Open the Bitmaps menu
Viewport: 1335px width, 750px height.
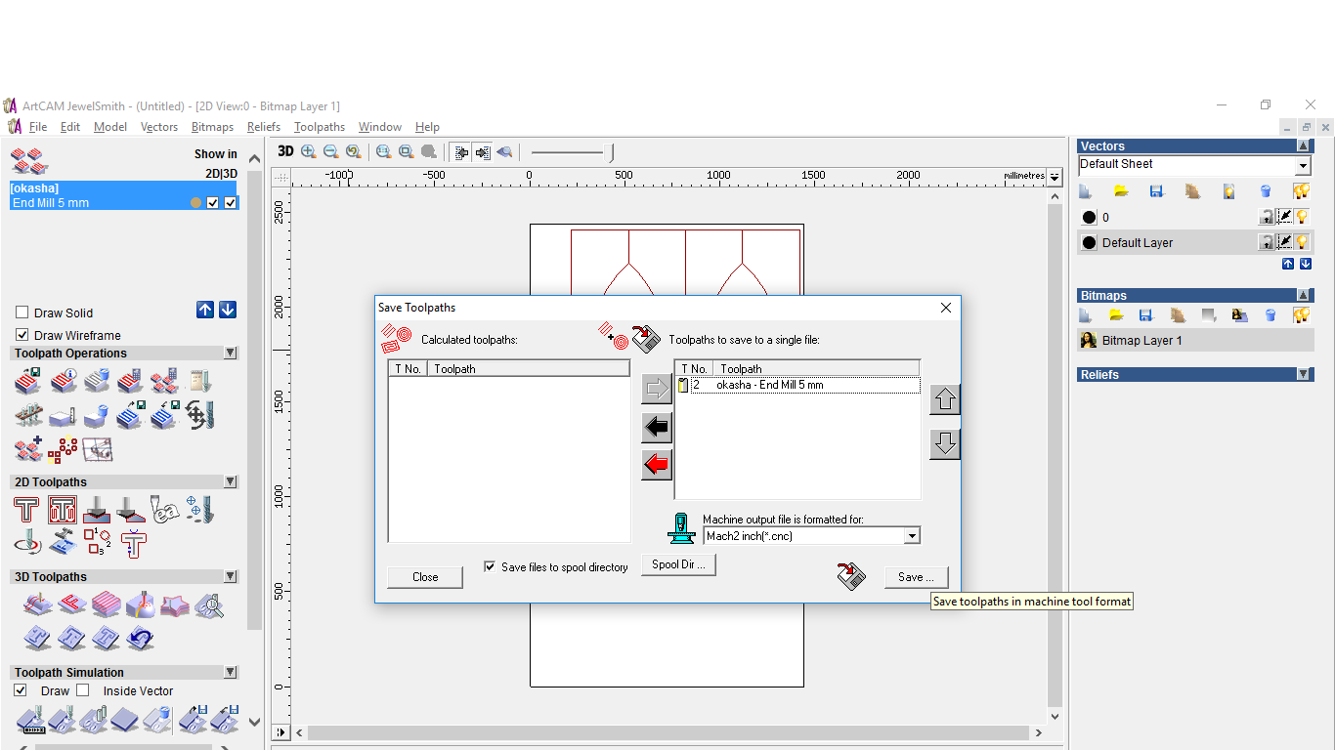[212, 127]
